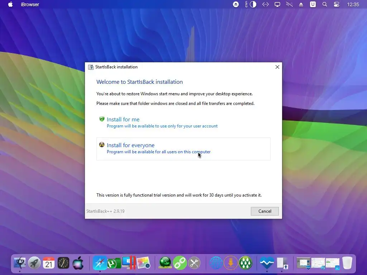Click the crossed-out Wi-Fi menu bar icon
Viewport: 367px width, 275px height.
click(289, 4)
